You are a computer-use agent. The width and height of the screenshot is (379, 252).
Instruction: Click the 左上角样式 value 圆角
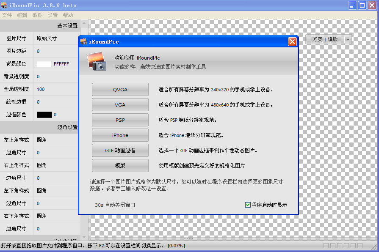(41, 140)
